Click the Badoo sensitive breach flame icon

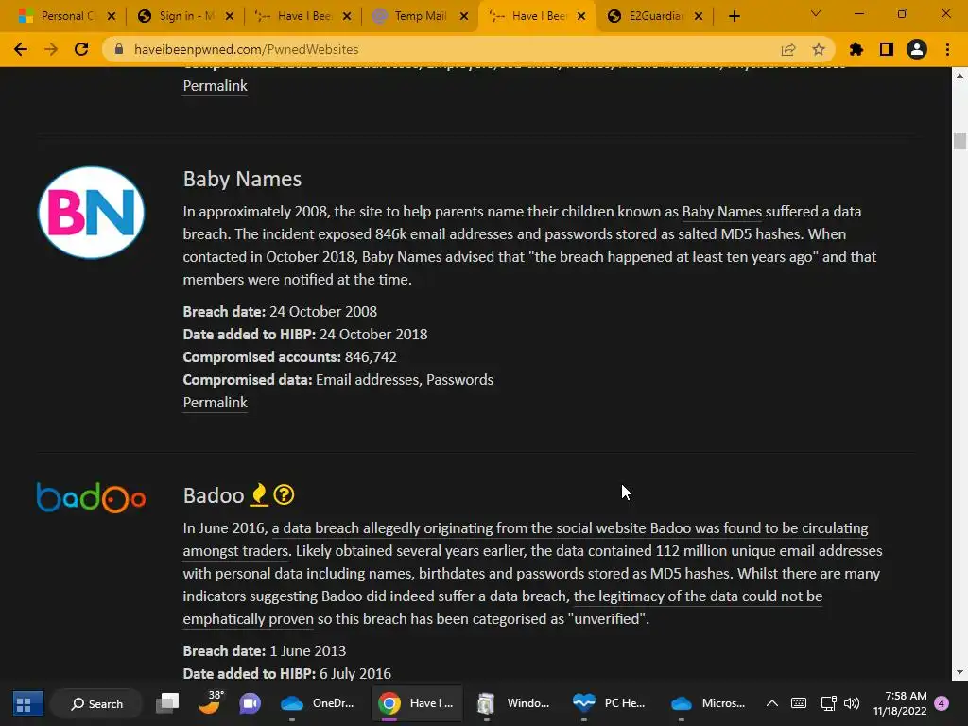coord(259,494)
